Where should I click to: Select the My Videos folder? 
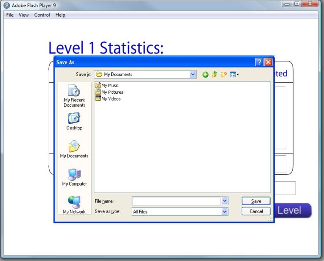point(108,99)
